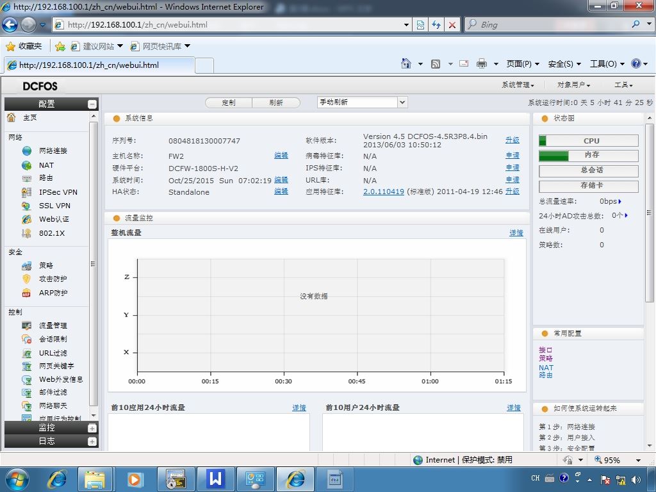Viewport: 656px width, 492px height.
Task: Click 编辑 link next to 主机名称
Action: pyautogui.click(x=281, y=155)
